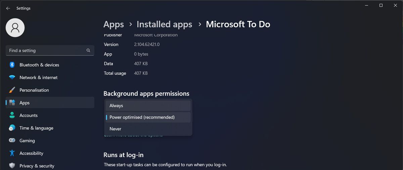Screen dimensions: 403x170
Task: Click the back arrow icon
Action: click(8, 8)
